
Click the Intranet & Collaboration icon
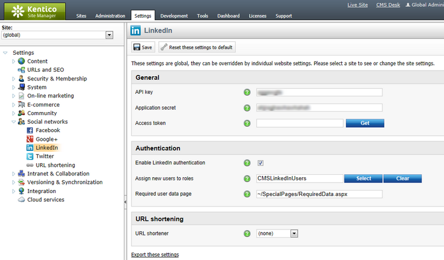(x=21, y=174)
